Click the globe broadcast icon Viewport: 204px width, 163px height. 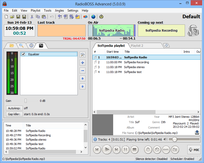tap(93, 17)
